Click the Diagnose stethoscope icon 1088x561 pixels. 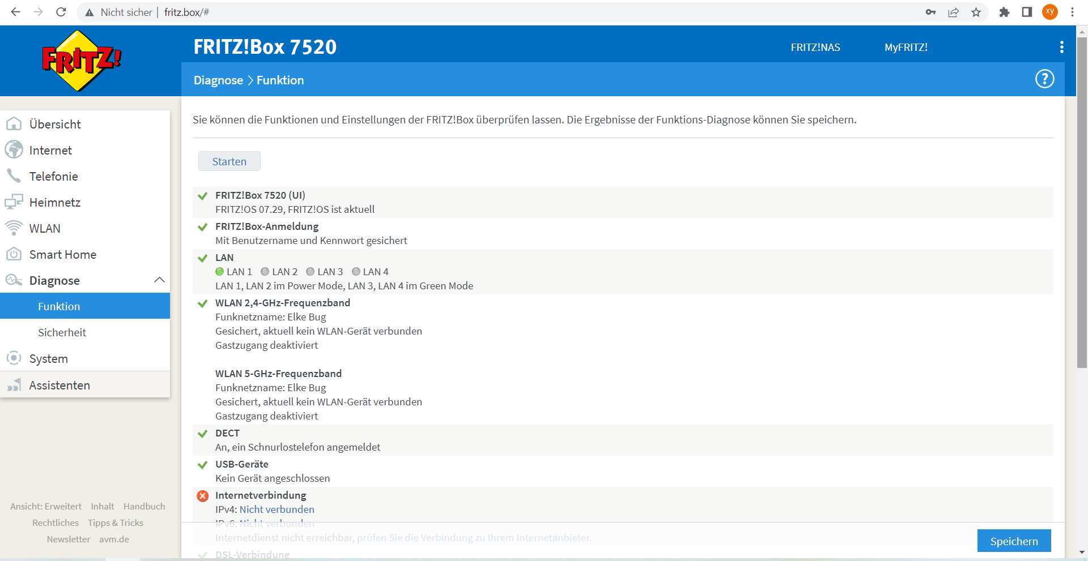pos(14,280)
